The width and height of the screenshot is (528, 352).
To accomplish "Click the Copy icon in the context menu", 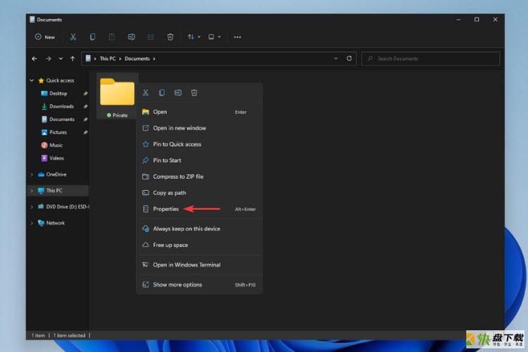I will click(x=162, y=93).
